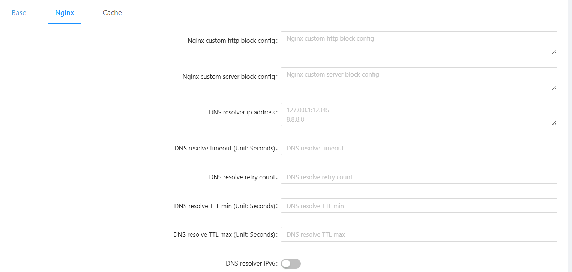
Task: Click the DNS resolve TTL max field
Action: click(419, 234)
